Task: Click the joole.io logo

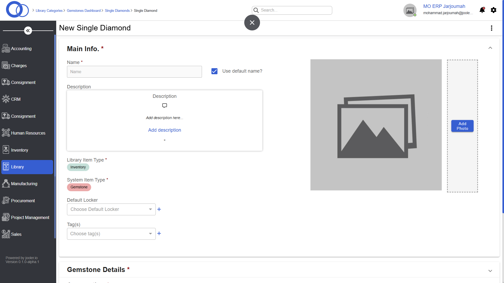Action: pos(17,10)
